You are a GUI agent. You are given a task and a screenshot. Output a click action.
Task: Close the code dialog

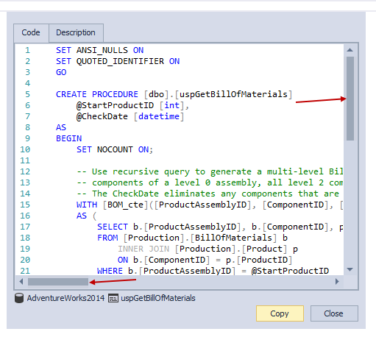coord(334,313)
